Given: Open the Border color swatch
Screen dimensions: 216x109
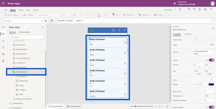Looking at the screenshot, I should (211, 84).
